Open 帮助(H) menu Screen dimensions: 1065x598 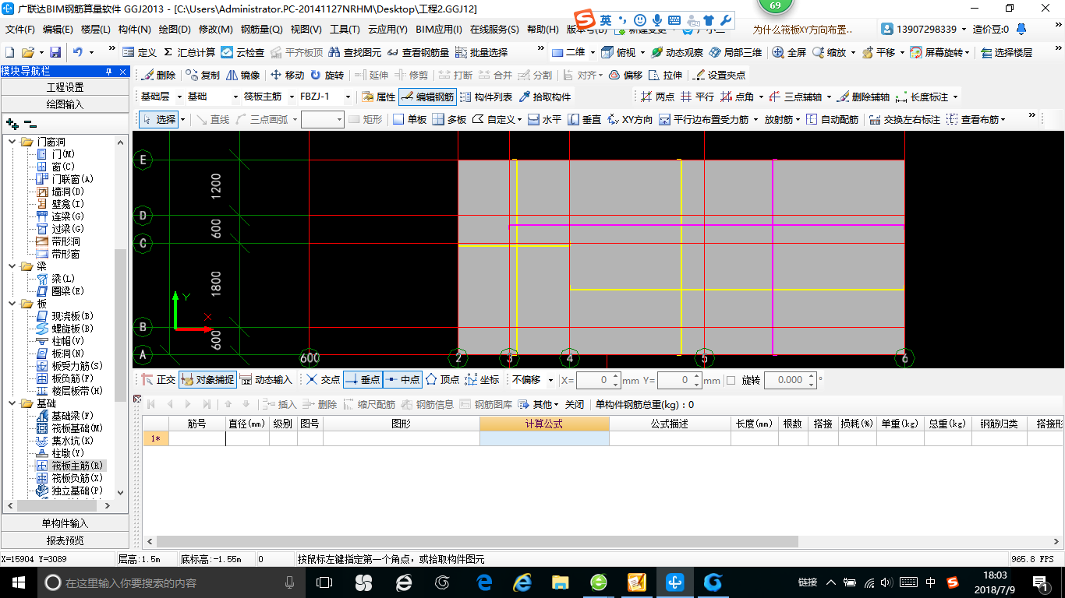click(x=543, y=30)
